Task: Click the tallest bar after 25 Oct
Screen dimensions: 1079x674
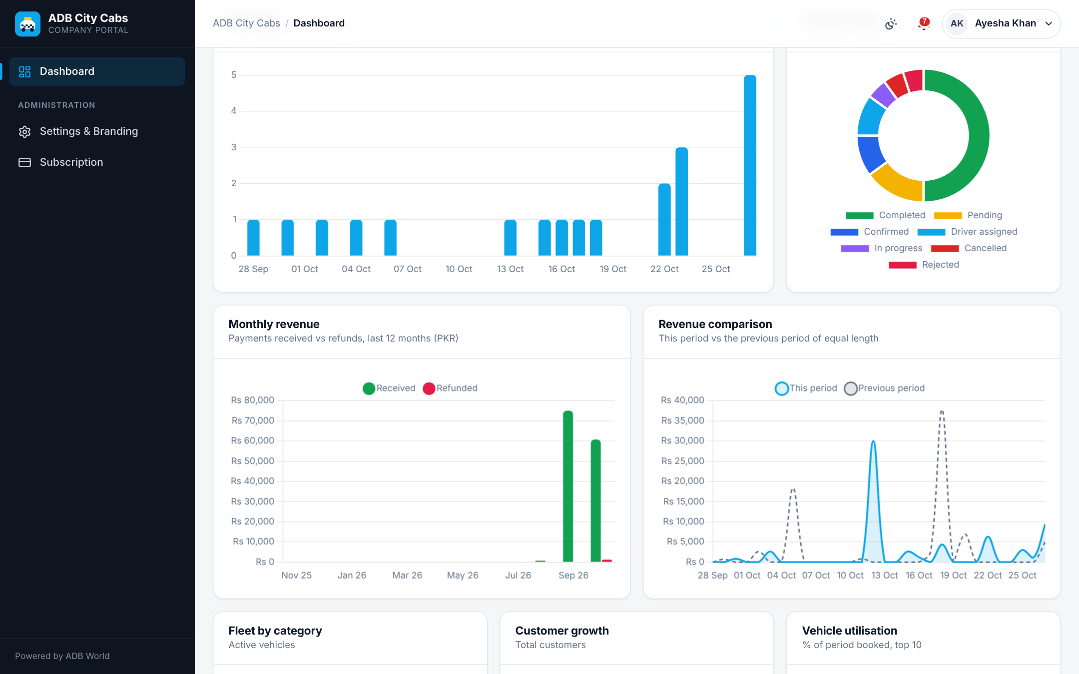Action: pos(750,165)
